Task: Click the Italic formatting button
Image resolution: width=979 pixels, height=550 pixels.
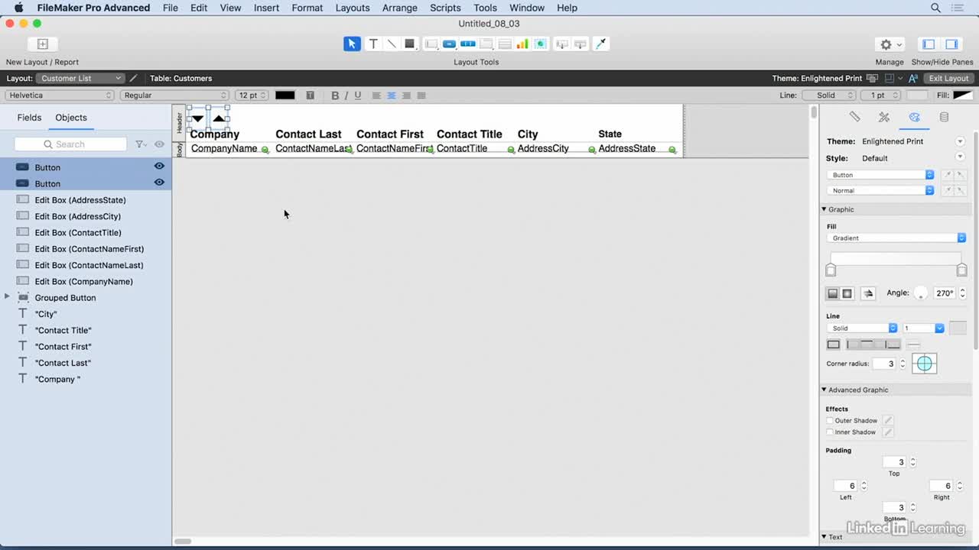Action: tap(346, 95)
